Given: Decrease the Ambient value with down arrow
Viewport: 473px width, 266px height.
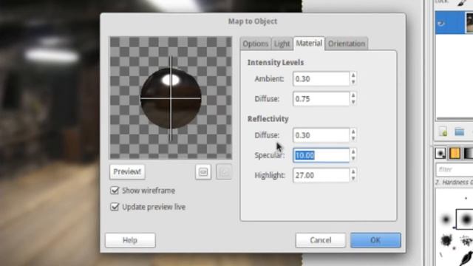Looking at the screenshot, I should 353,82.
